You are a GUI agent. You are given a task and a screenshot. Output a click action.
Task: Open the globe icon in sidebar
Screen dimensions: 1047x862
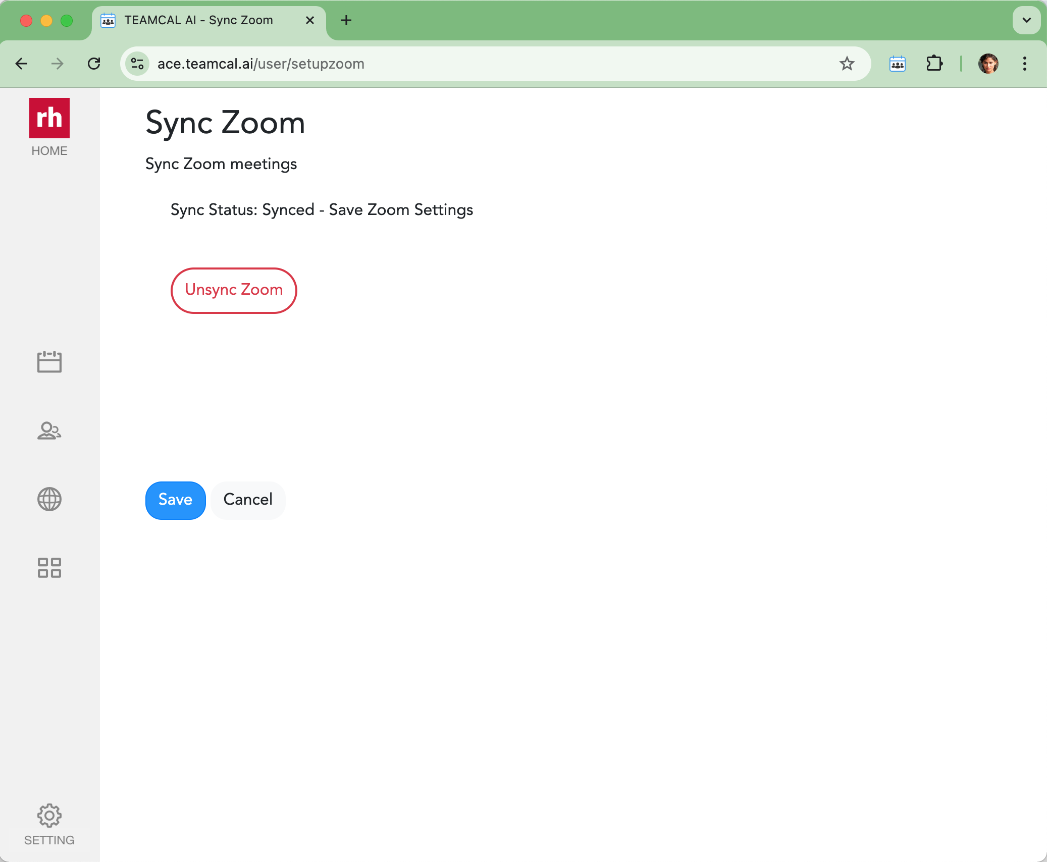49,499
